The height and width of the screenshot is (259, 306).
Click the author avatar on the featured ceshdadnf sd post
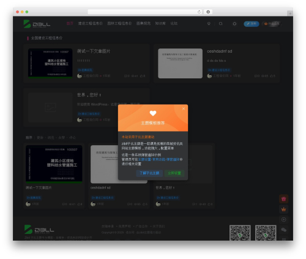pos(209,76)
